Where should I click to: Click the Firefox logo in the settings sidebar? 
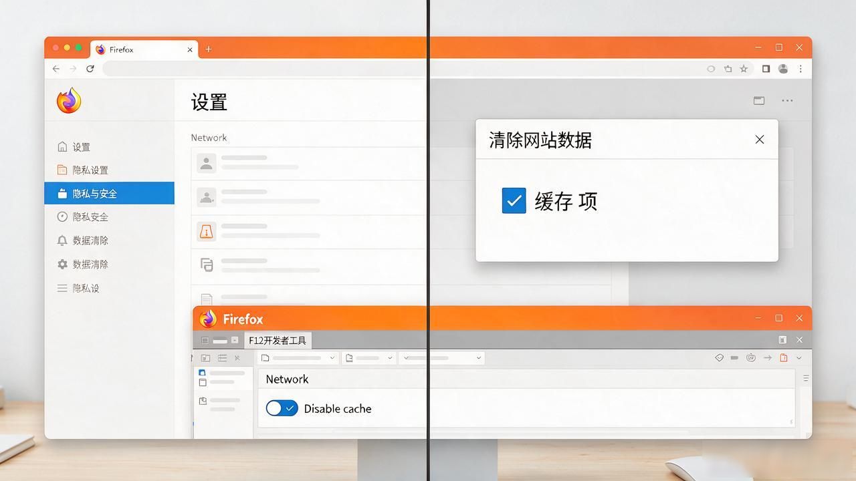(x=69, y=101)
